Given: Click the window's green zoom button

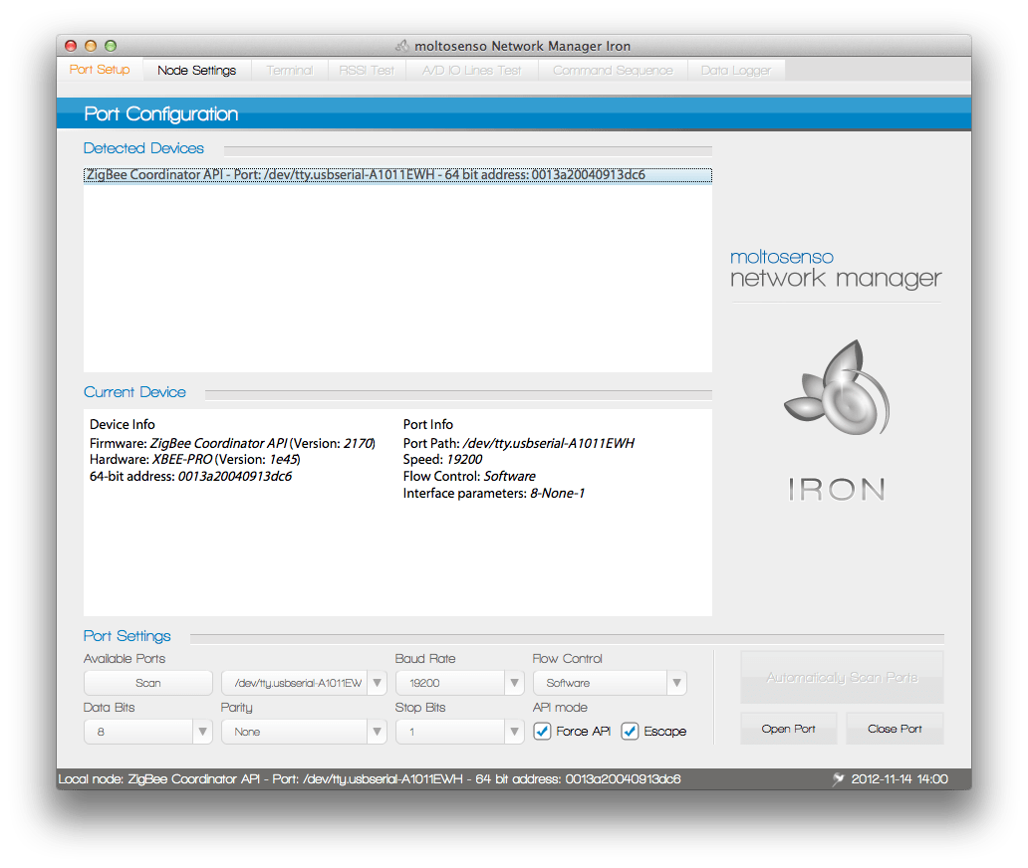Looking at the screenshot, I should coord(111,46).
